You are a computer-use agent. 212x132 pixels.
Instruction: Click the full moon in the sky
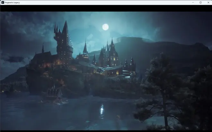[x=105, y=27]
